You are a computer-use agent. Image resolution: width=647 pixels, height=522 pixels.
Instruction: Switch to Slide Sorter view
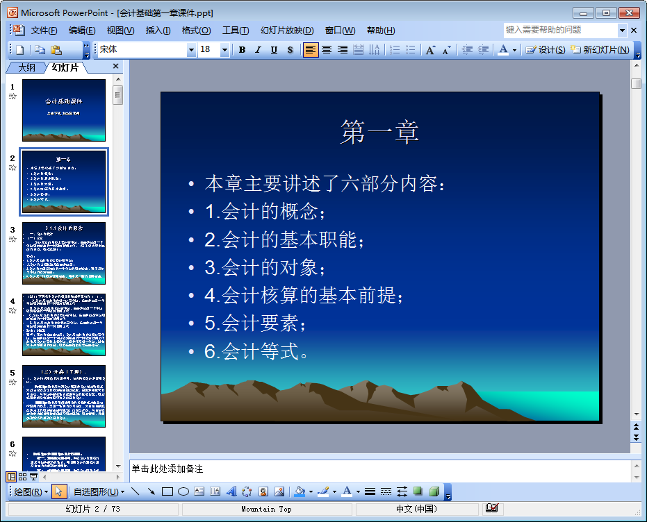click(23, 477)
